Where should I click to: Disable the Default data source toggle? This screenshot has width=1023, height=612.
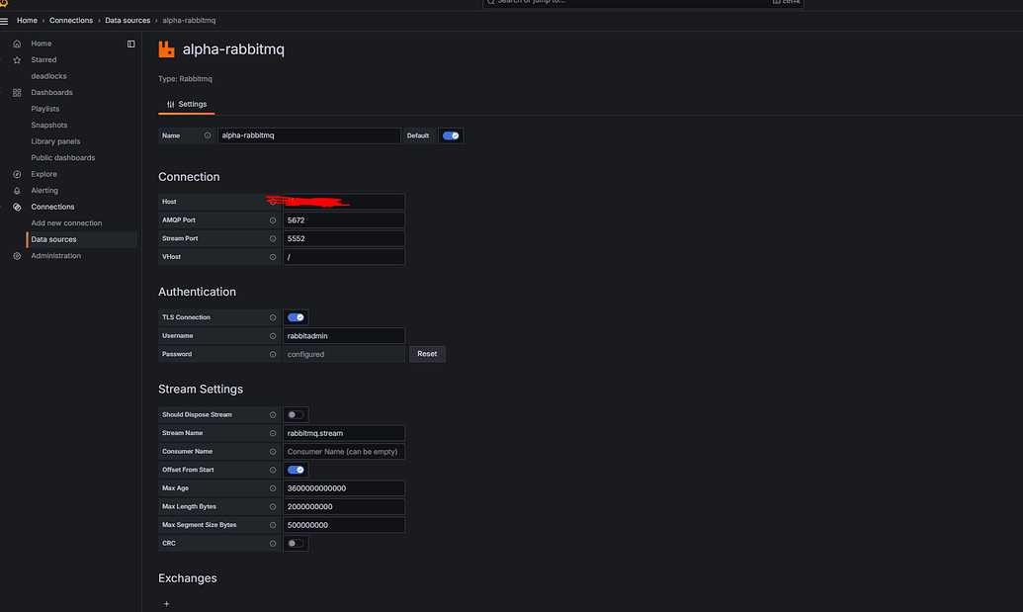coord(450,135)
